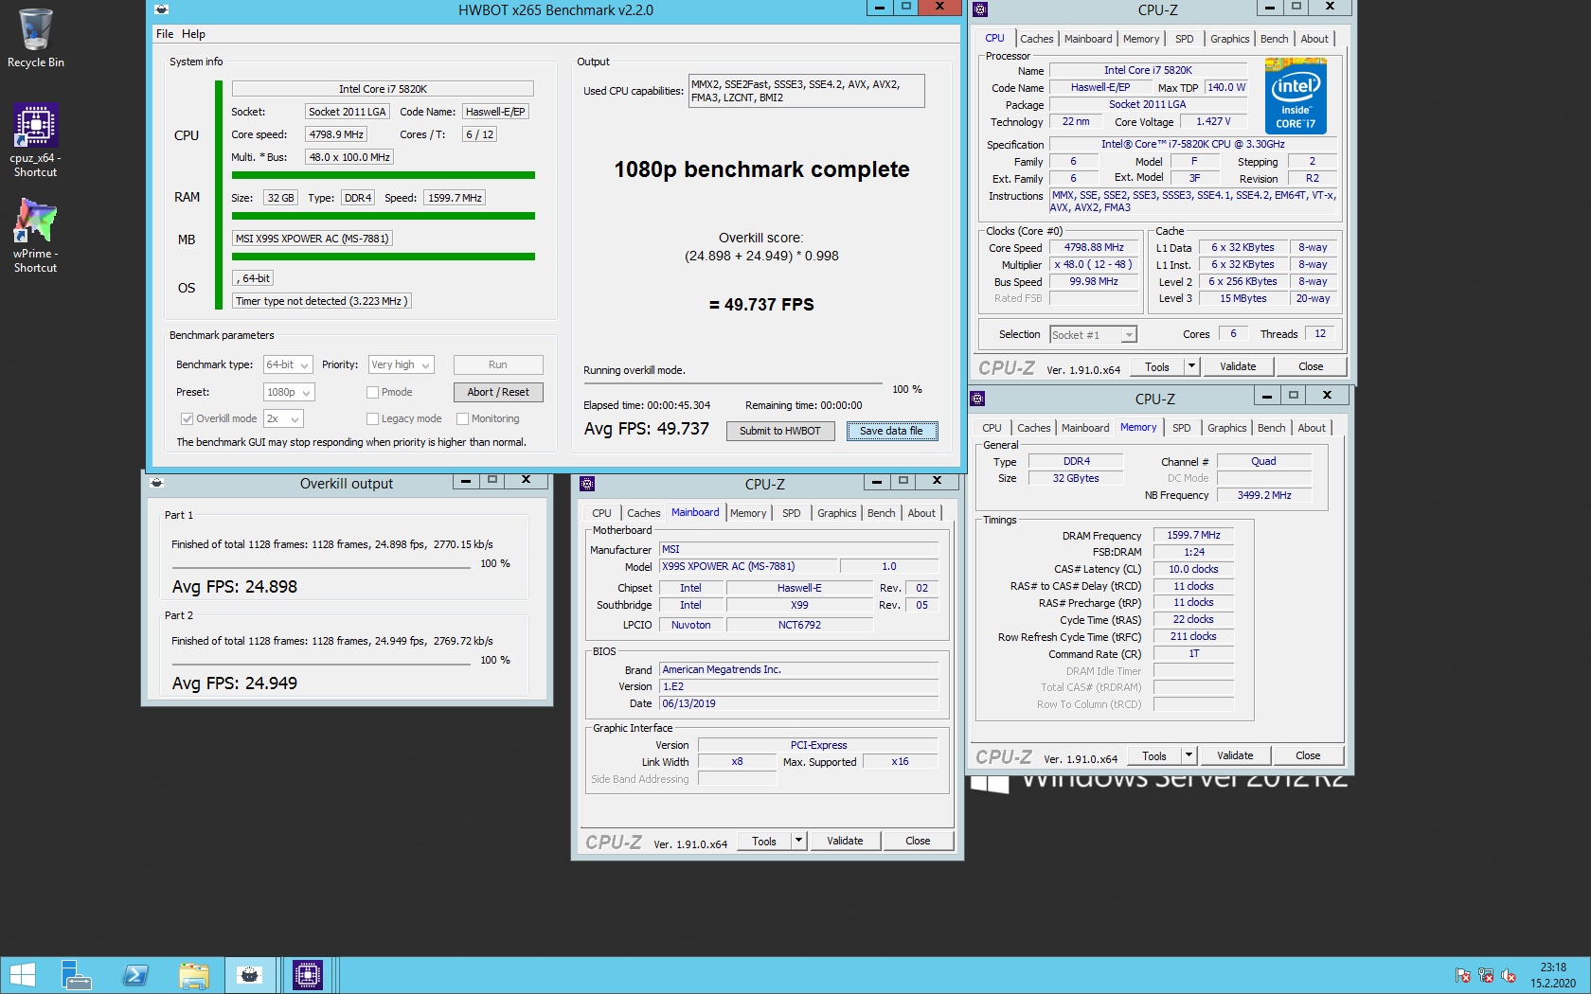The width and height of the screenshot is (1591, 994).
Task: Click the NB Frequency 3499.2 MHz value
Action: point(1263,495)
